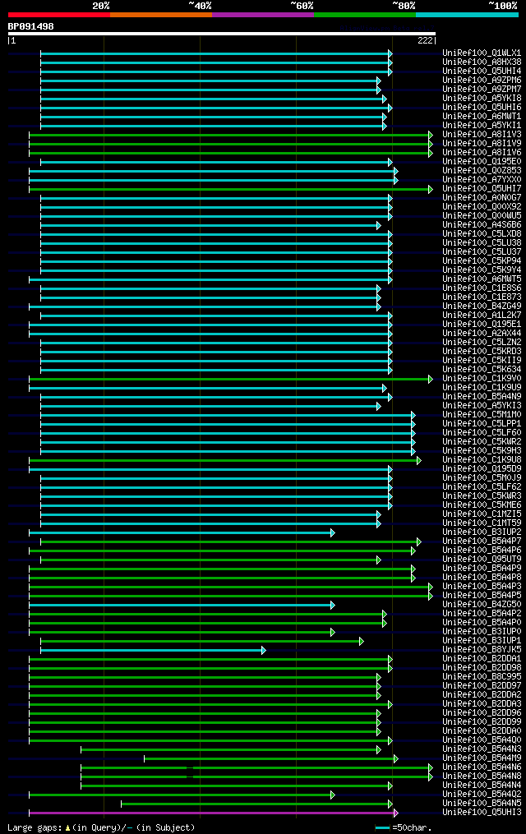
Task: Click hit label UniRef100_A9ZPM6
Action: coord(482,81)
